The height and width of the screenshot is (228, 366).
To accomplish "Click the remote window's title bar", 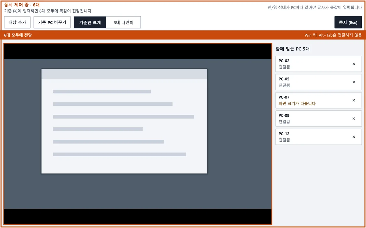I will click(124, 74).
